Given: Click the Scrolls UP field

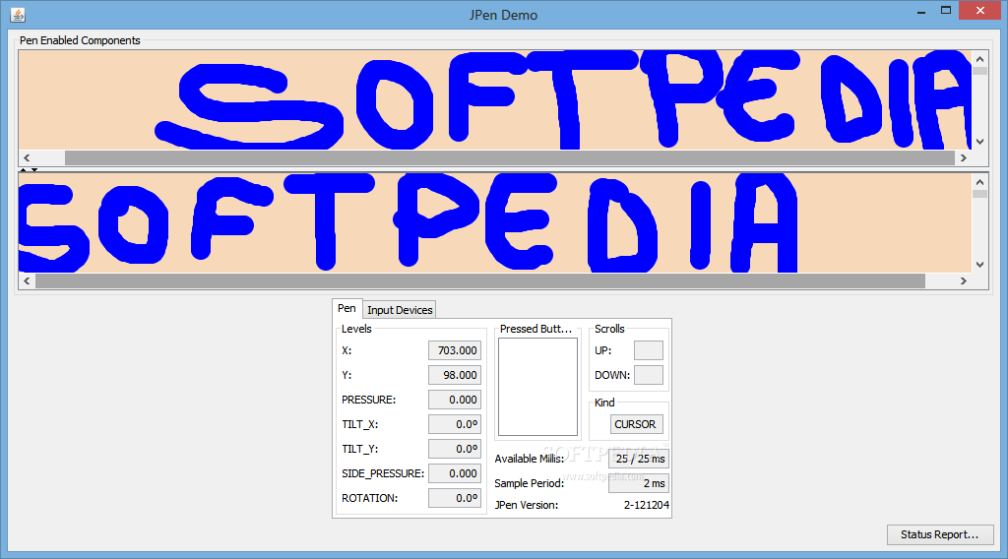Looking at the screenshot, I should coord(648,350).
